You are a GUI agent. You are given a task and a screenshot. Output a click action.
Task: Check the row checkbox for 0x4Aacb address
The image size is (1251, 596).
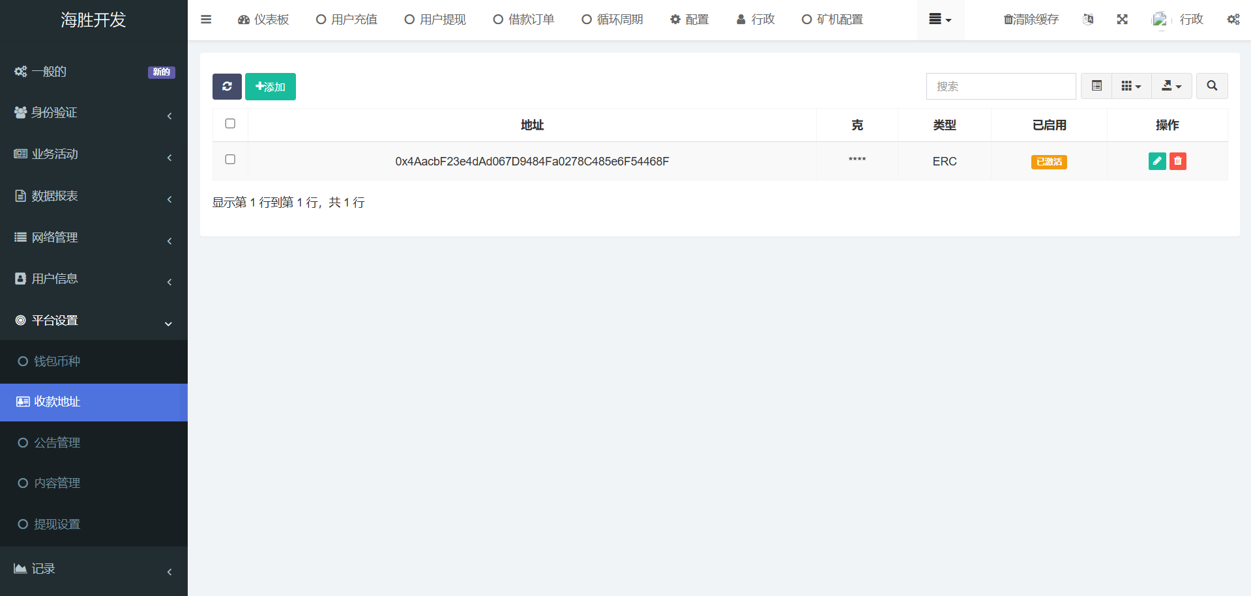click(x=230, y=160)
